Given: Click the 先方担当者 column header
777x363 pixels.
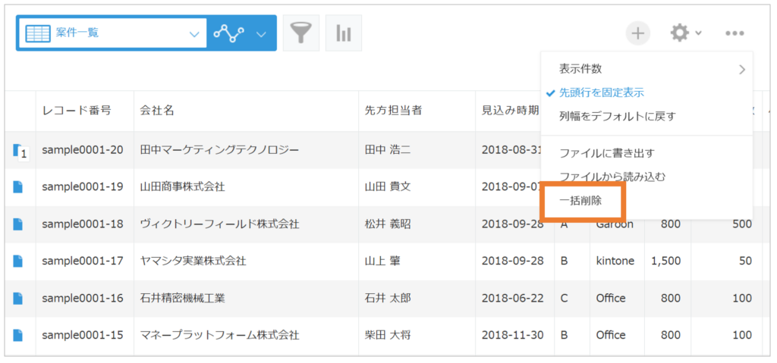Looking at the screenshot, I should (x=394, y=111).
